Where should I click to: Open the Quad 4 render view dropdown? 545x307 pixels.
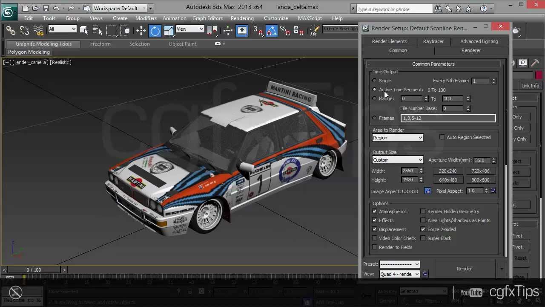pyautogui.click(x=399, y=274)
